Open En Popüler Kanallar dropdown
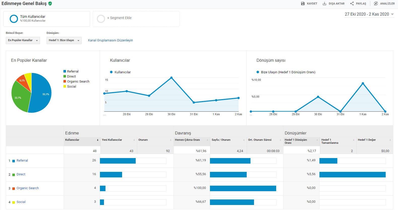 (x=23, y=40)
